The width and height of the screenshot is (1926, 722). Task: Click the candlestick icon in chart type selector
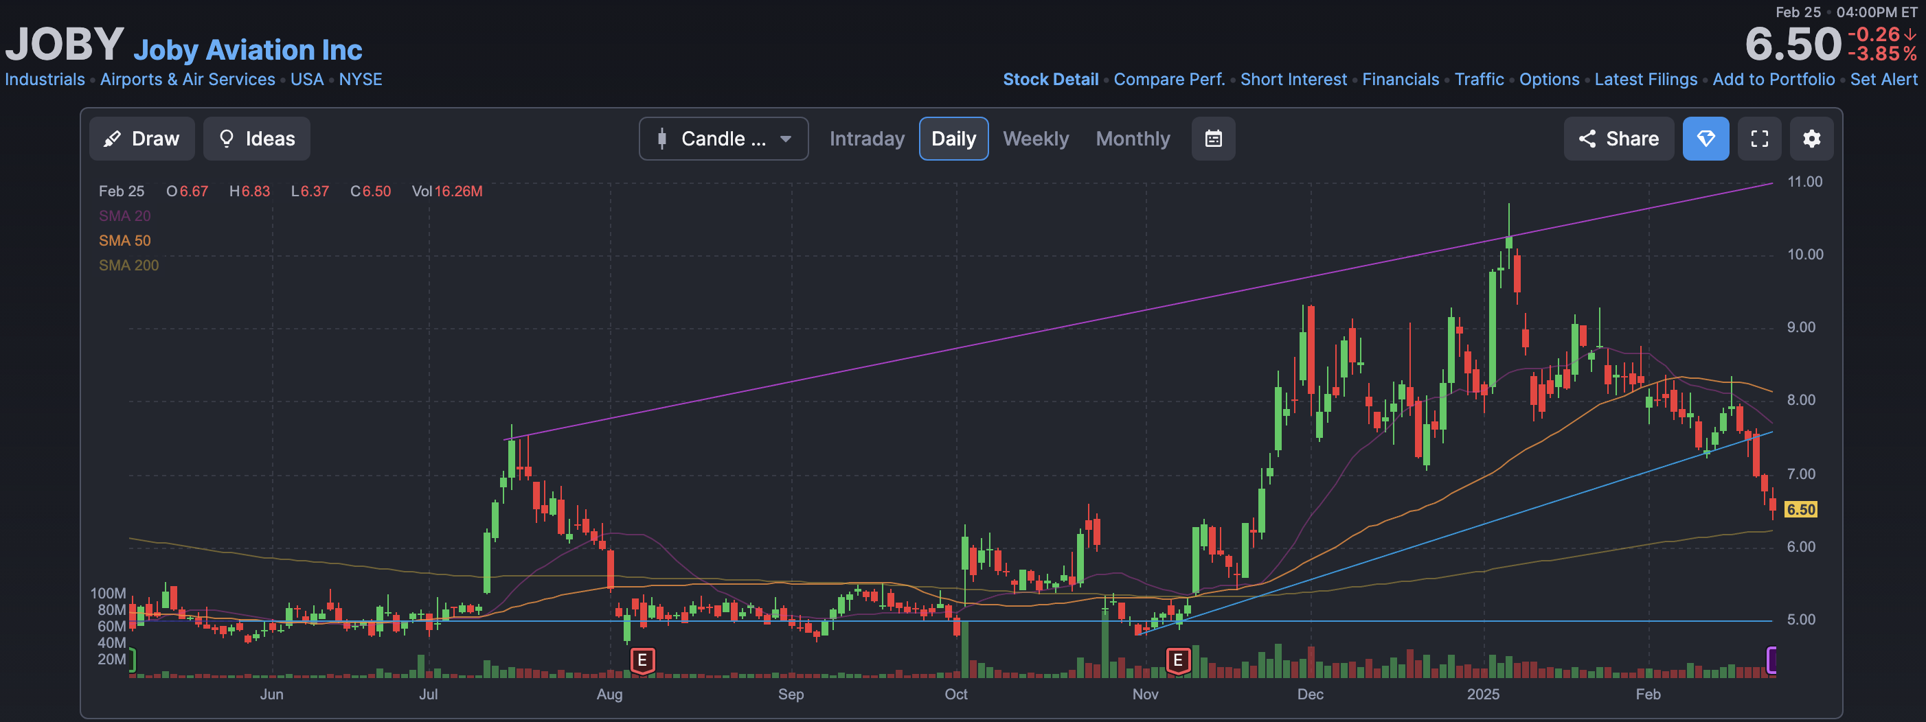click(661, 139)
